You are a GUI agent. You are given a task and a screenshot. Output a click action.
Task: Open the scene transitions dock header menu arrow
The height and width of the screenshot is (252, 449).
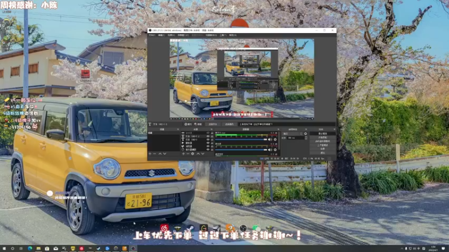point(306,129)
